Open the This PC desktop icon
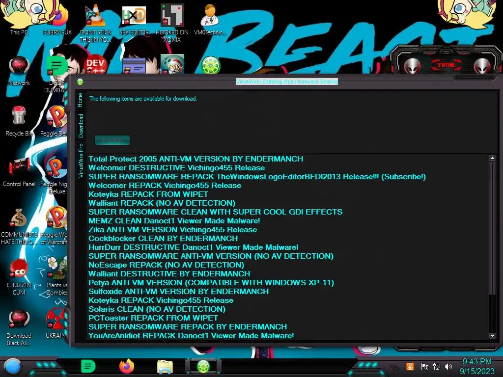503x377 pixels. tap(19, 18)
